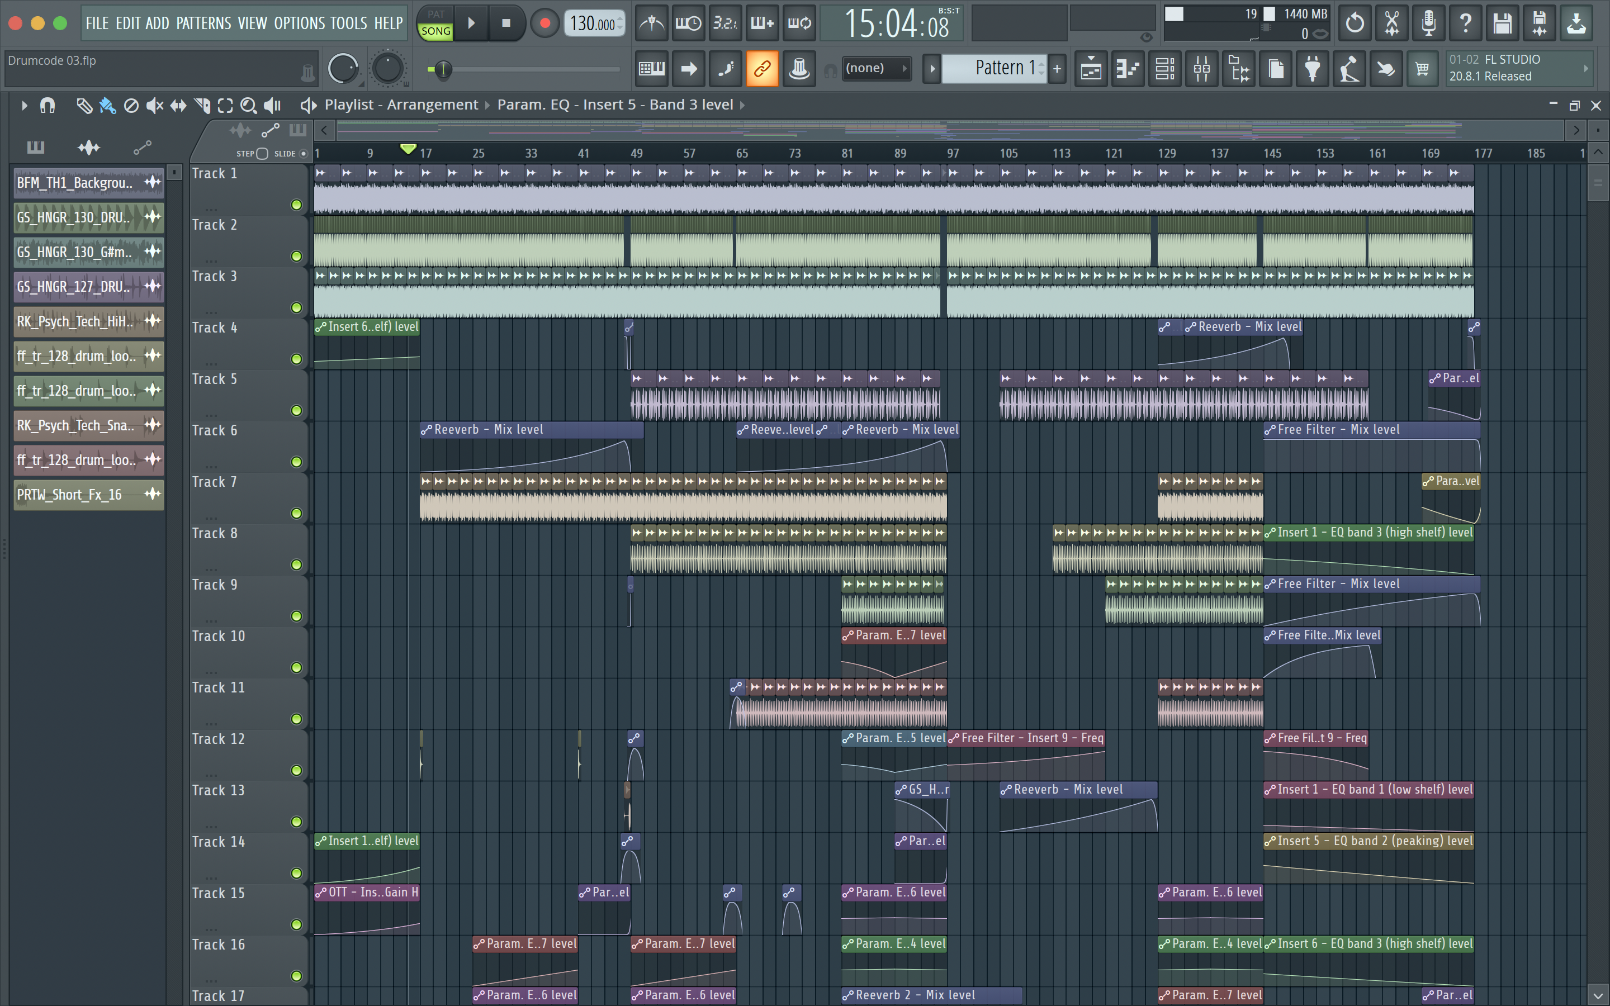This screenshot has width=1610, height=1006.
Task: Toggle the metronome icon
Action: pyautogui.click(x=652, y=23)
